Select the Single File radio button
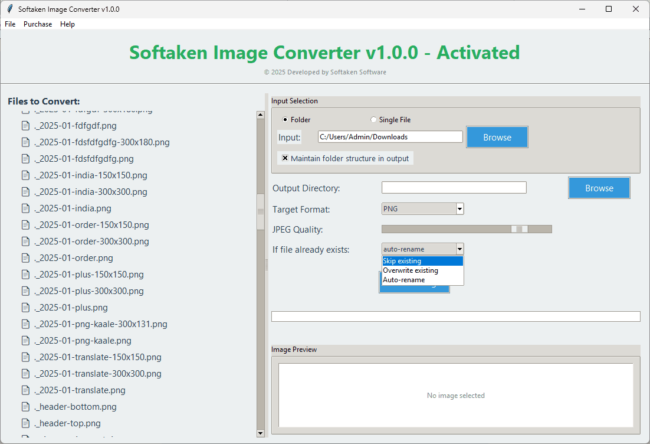 (x=373, y=119)
